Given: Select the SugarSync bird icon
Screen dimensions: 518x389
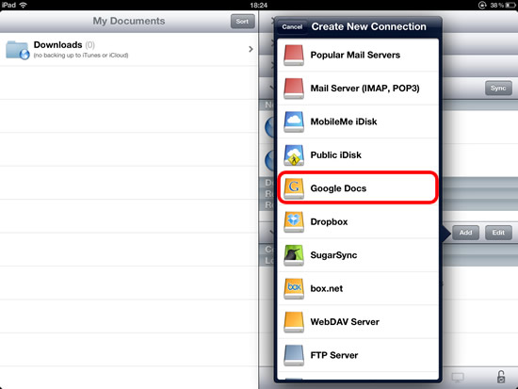Looking at the screenshot, I should (294, 255).
